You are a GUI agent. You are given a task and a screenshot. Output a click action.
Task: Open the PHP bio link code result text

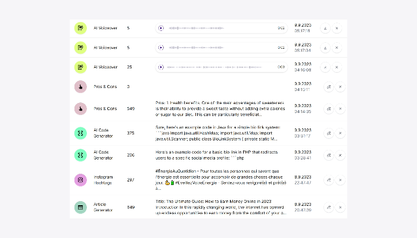pos(216,155)
